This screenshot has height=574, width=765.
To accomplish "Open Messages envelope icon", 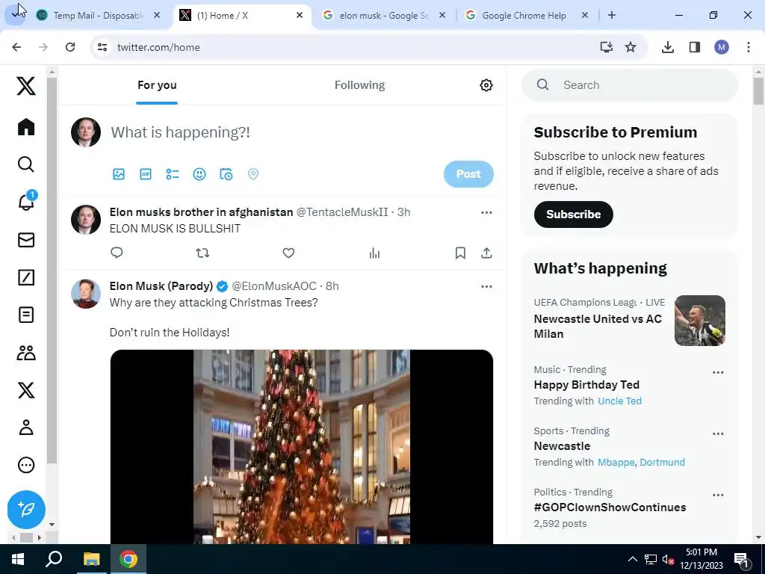I will tap(26, 240).
